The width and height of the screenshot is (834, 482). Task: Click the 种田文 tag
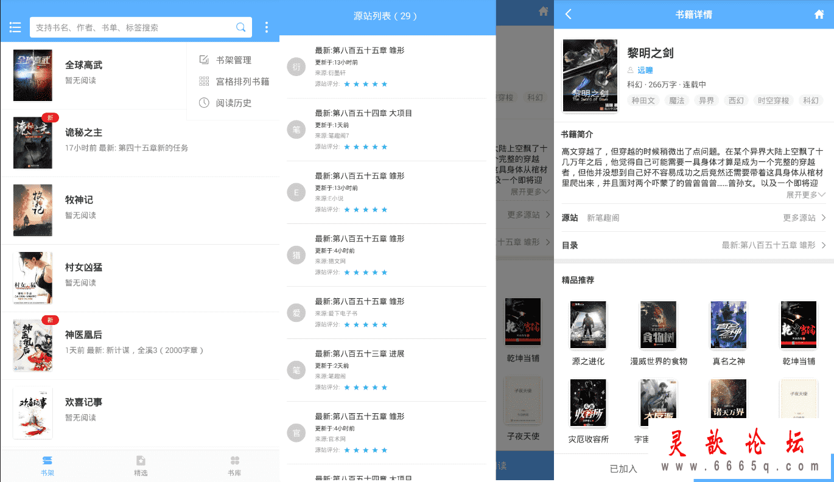coord(643,100)
